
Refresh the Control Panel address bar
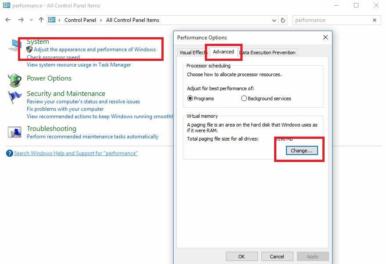coord(283,20)
